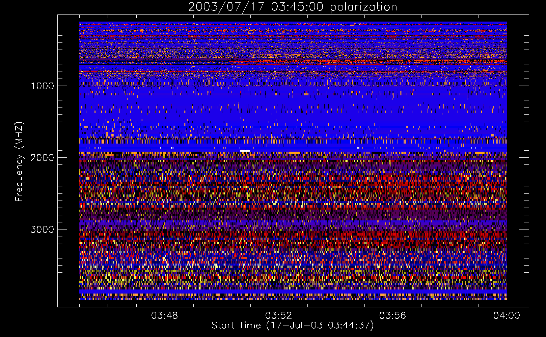Click the 'Start Time (17-Jul-03 03:44:37)' label
Screen dimensions: 546x337
pyautogui.click(x=293, y=326)
